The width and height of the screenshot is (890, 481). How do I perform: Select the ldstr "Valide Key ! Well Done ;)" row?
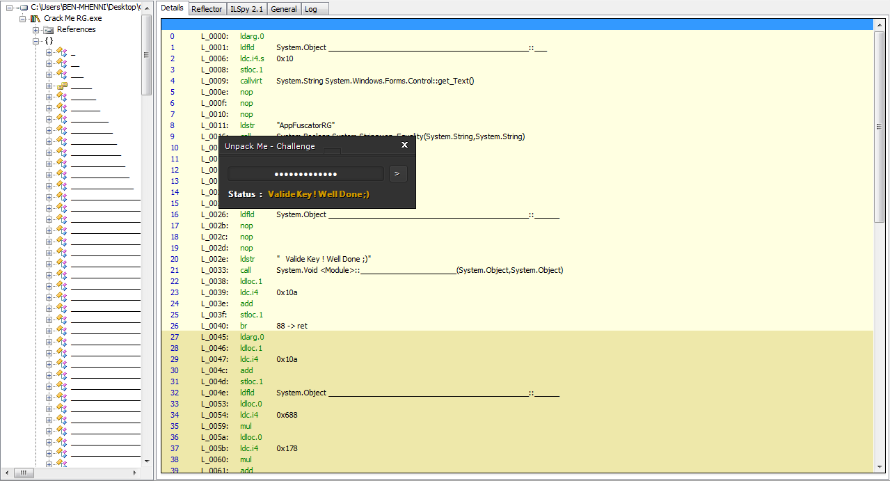click(x=517, y=259)
